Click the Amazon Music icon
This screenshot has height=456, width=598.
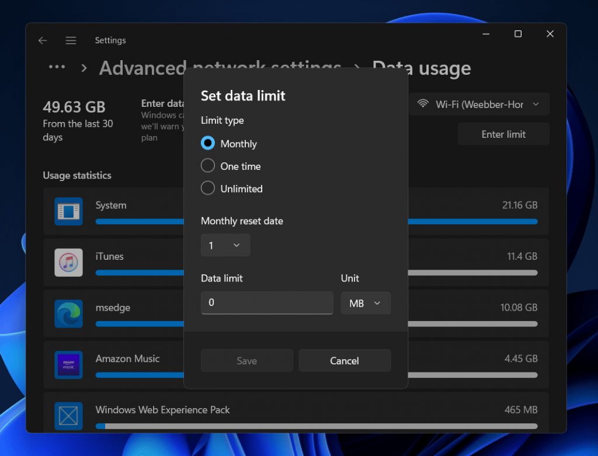coord(68,365)
